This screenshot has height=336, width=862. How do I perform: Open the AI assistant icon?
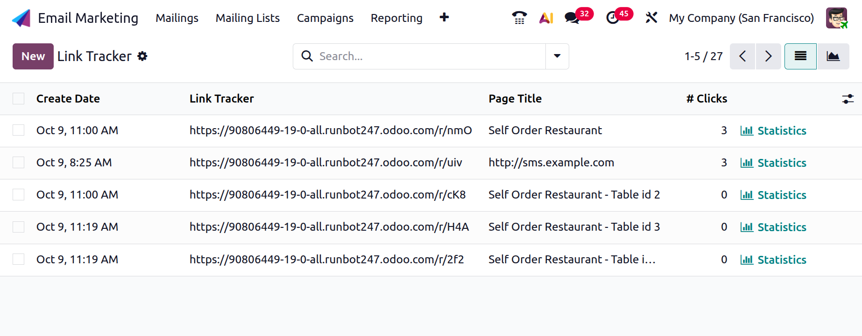click(x=546, y=18)
